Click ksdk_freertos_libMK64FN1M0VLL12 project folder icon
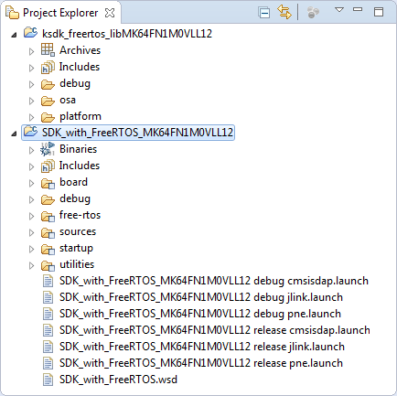The height and width of the screenshot is (396, 397). [x=30, y=32]
